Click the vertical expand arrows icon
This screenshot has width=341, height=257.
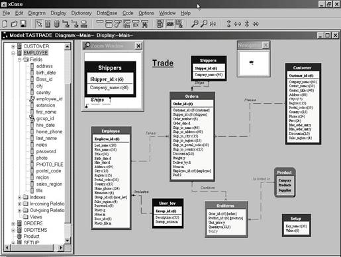tap(228, 24)
